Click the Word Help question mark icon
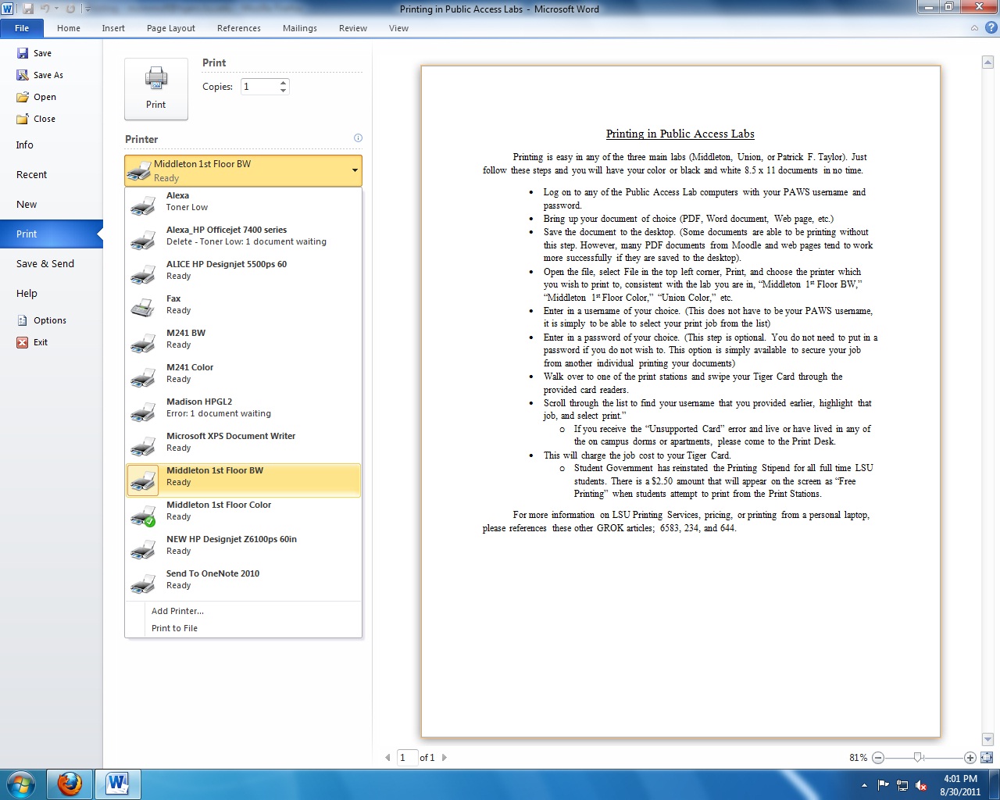This screenshot has height=800, width=1000. click(991, 28)
